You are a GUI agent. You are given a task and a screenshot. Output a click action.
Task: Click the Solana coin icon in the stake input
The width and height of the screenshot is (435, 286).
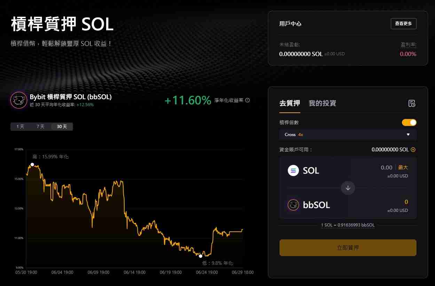point(294,170)
